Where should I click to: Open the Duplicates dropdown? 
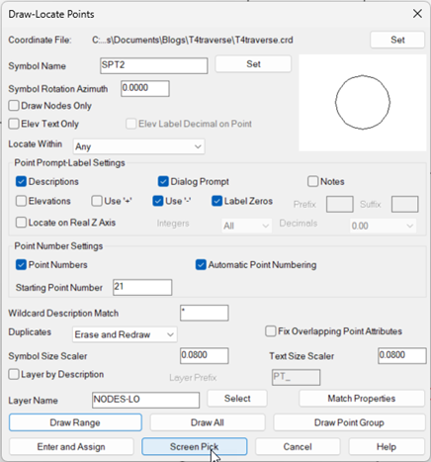pos(125,334)
